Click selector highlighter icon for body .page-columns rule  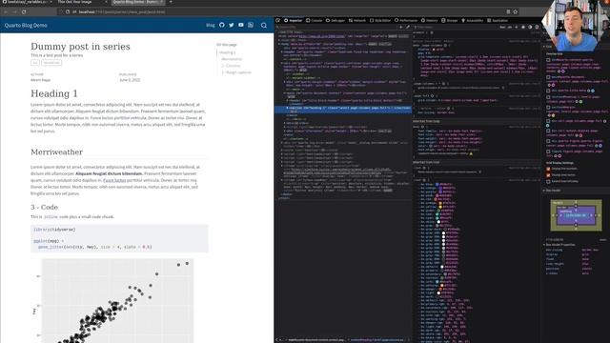coord(445,46)
